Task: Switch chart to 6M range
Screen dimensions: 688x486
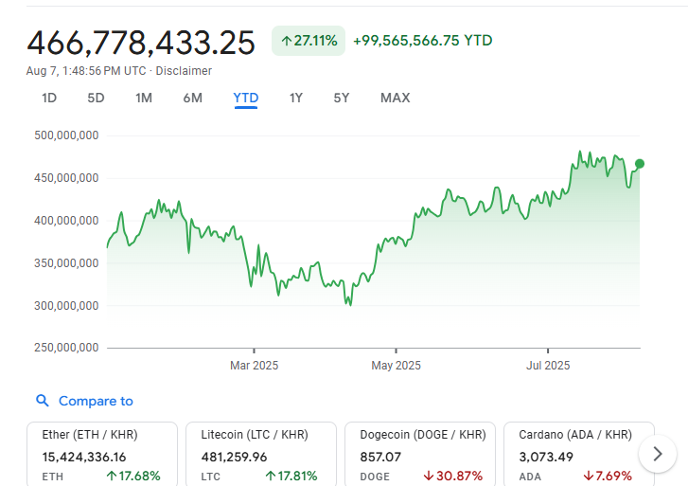Action: (x=193, y=98)
